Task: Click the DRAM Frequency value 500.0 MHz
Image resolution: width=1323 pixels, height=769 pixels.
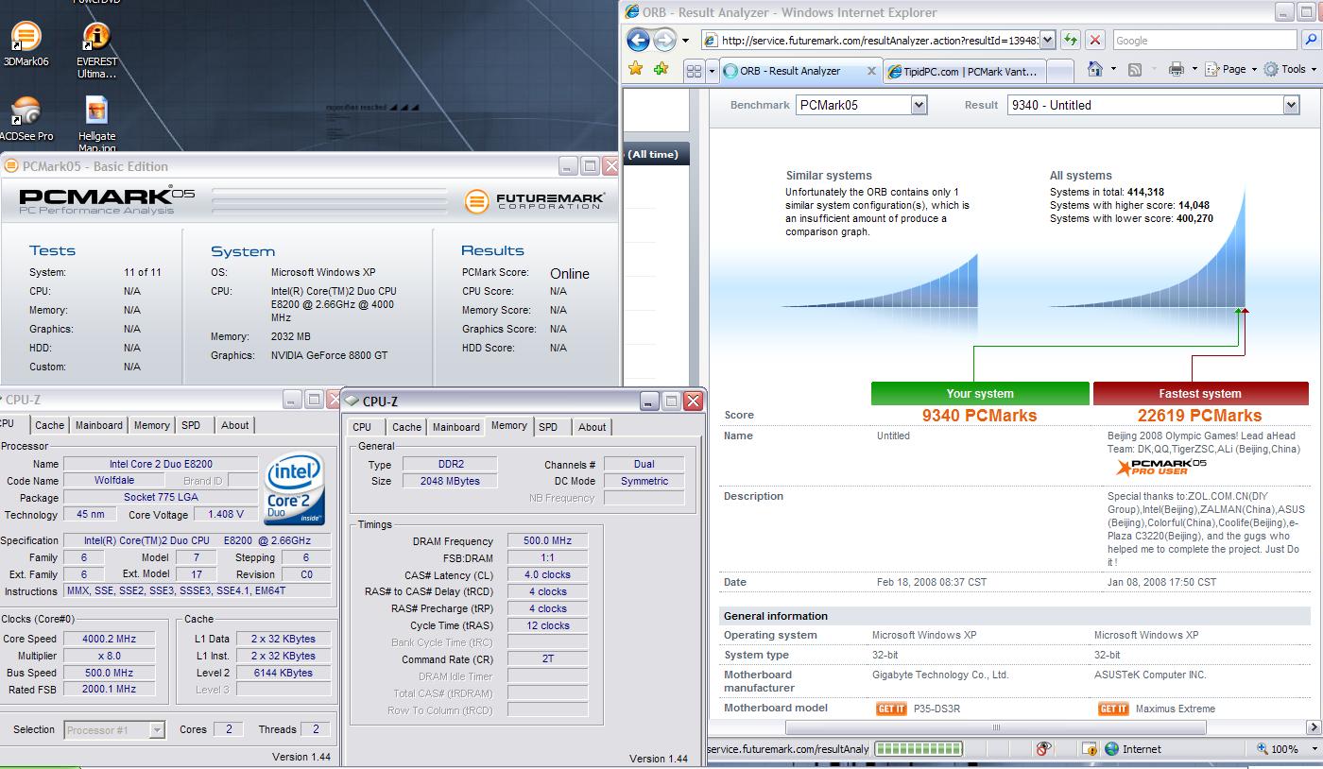Action: [x=548, y=541]
